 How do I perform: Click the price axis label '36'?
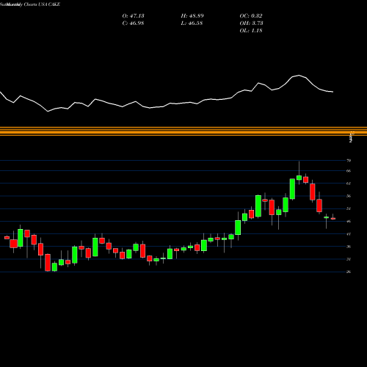[x=349, y=247]
